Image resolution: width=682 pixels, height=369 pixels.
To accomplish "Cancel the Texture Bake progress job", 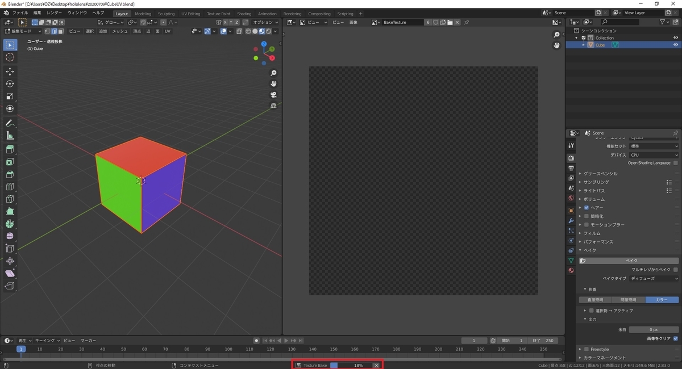I will (376, 366).
